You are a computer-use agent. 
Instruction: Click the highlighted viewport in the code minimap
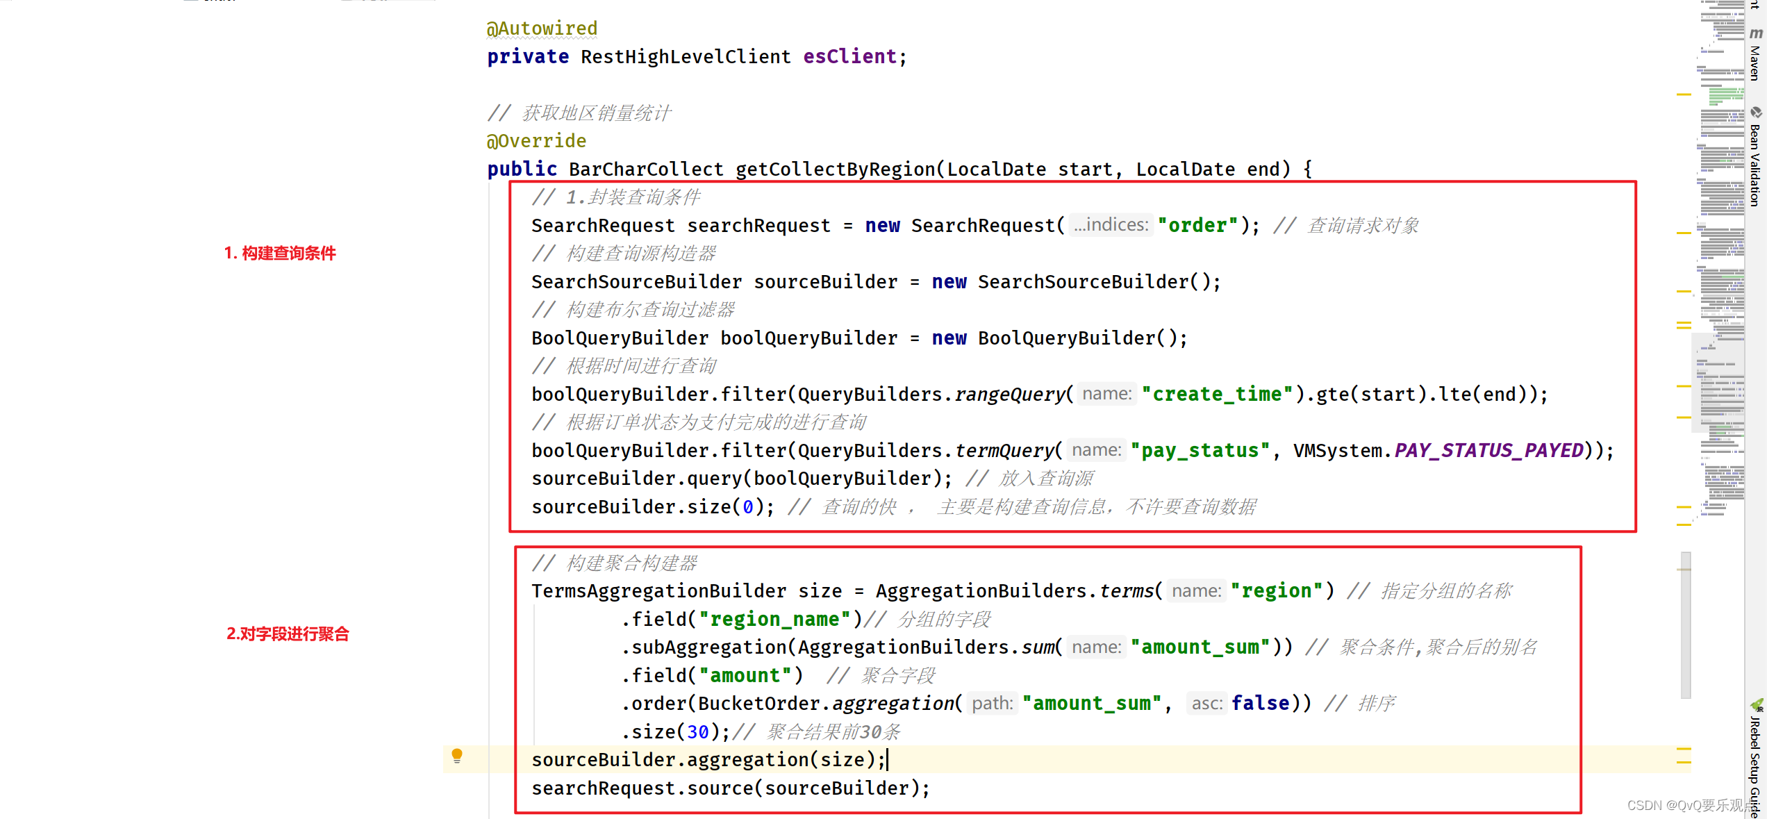(x=1718, y=383)
